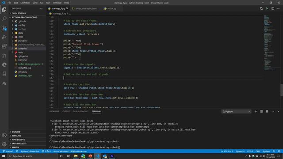Open the Selection menu
Screen dimensions: 283x159
pos(25,3)
